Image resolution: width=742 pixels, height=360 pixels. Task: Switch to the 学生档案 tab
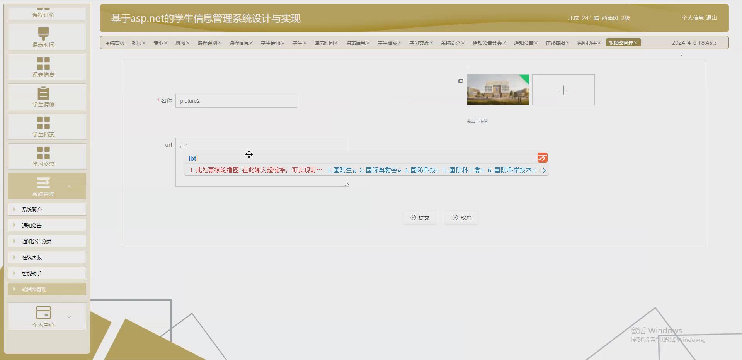pos(387,43)
